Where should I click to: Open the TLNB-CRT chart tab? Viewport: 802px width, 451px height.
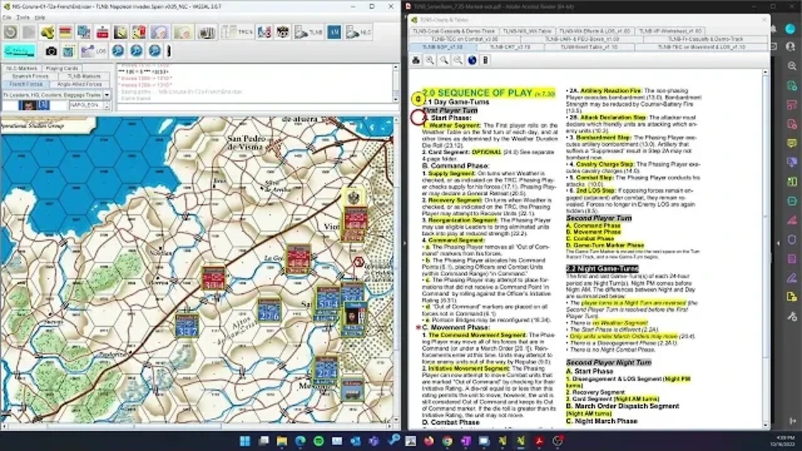point(509,47)
